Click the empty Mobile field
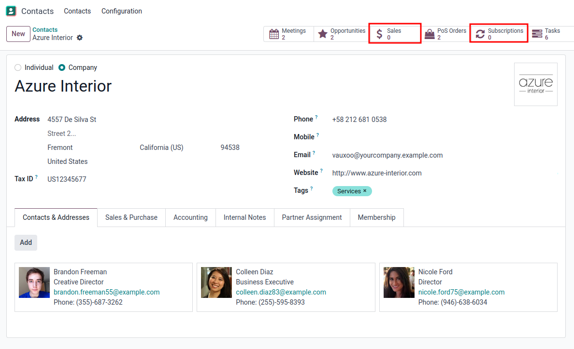 pyautogui.click(x=445, y=137)
